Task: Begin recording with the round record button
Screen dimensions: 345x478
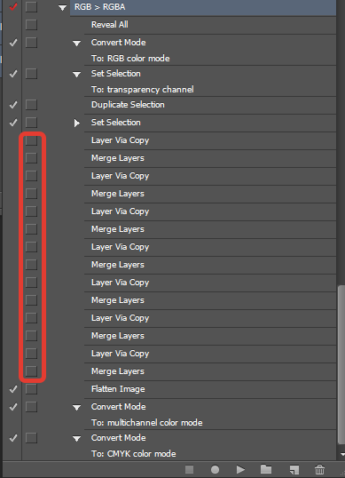Action: click(216, 469)
